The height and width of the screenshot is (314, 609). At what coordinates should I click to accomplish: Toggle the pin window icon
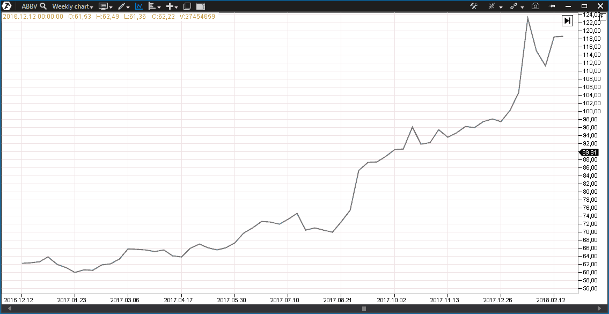552,6
